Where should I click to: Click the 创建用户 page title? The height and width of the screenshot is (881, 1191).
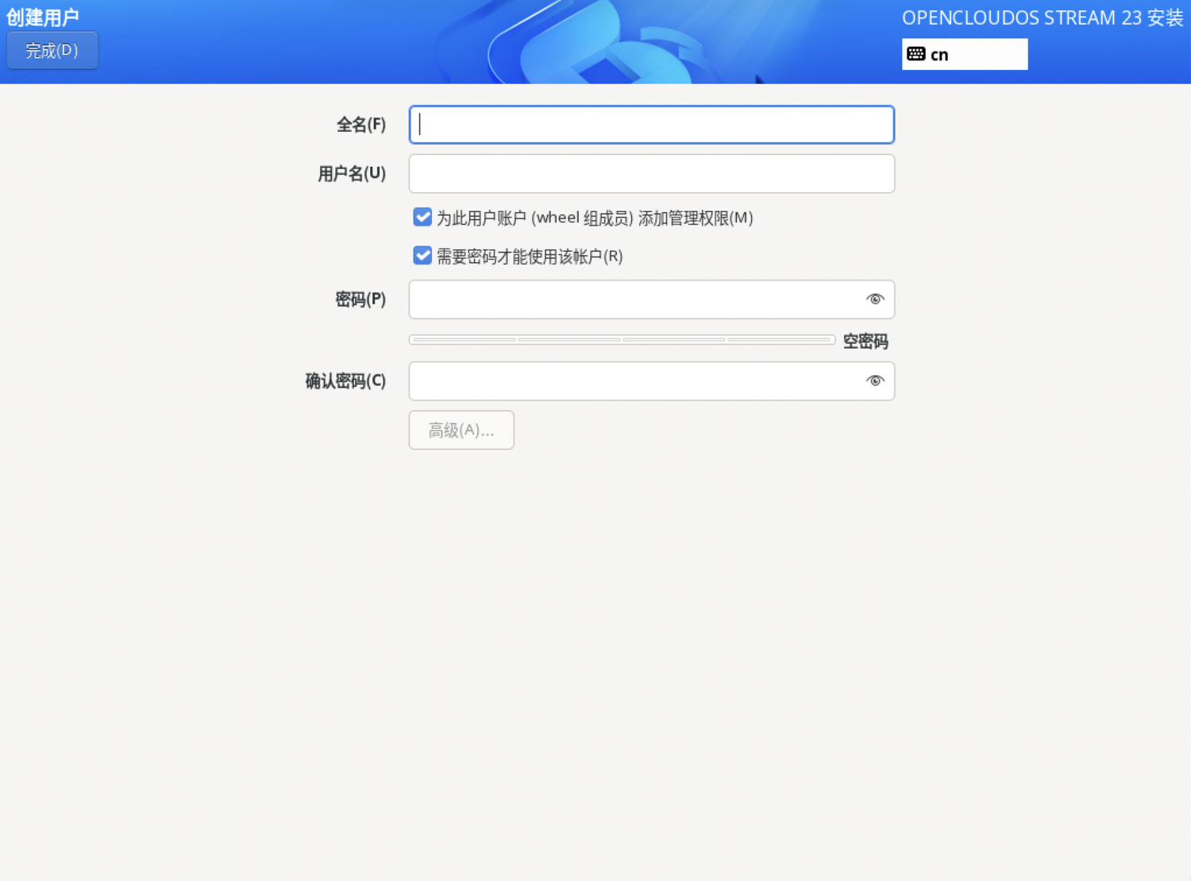(x=43, y=17)
